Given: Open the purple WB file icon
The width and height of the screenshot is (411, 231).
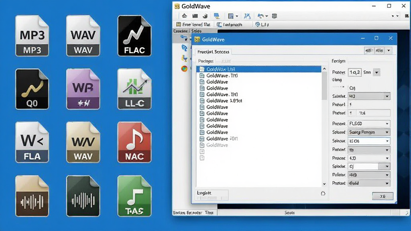Looking at the screenshot, I should [x=83, y=89].
